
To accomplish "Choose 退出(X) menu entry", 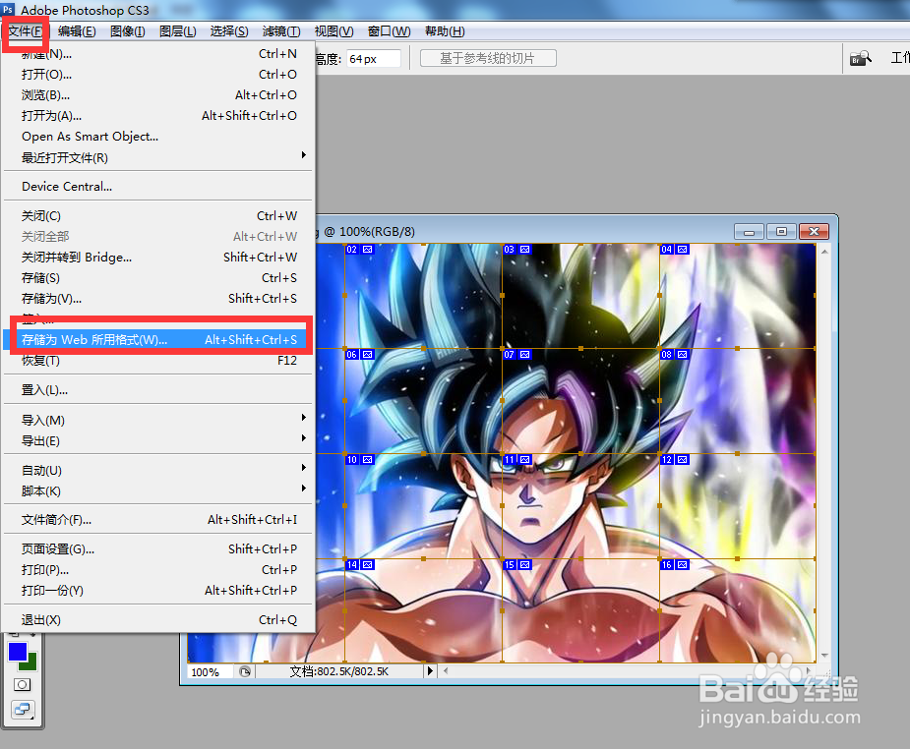I will [x=158, y=620].
